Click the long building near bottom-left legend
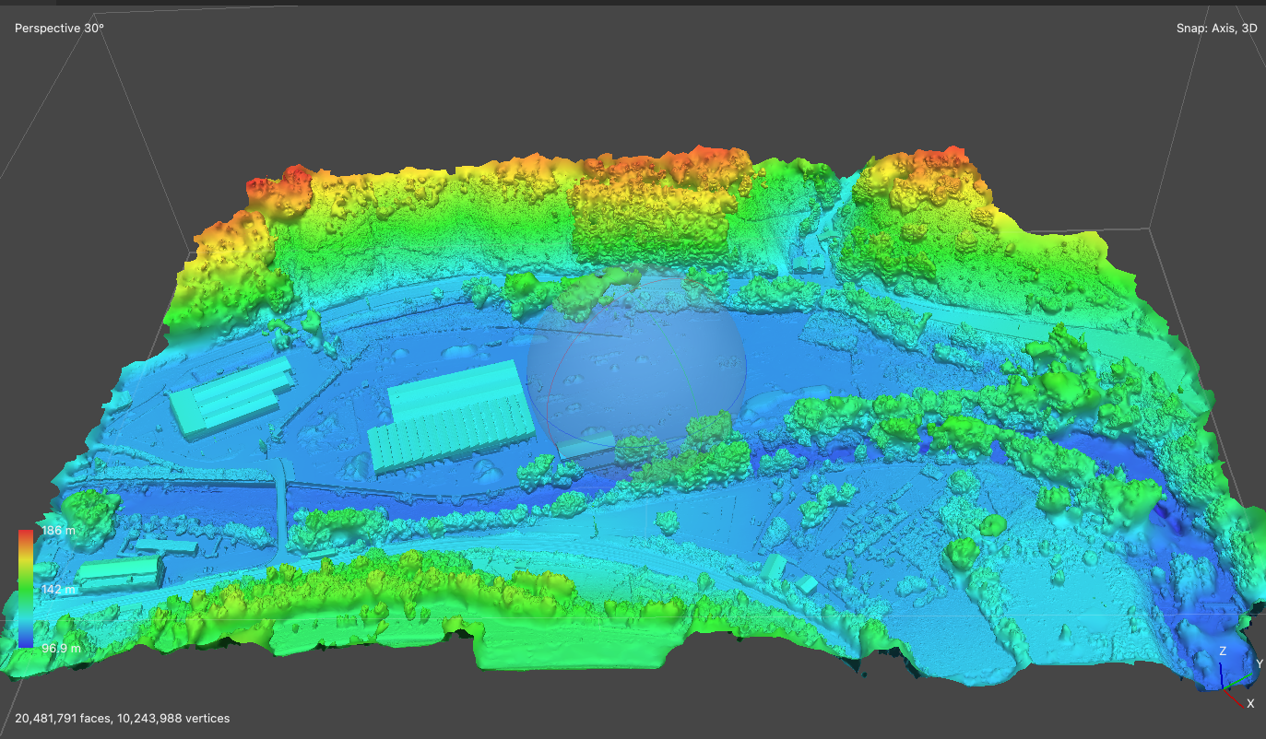This screenshot has width=1266, height=739. 120,573
